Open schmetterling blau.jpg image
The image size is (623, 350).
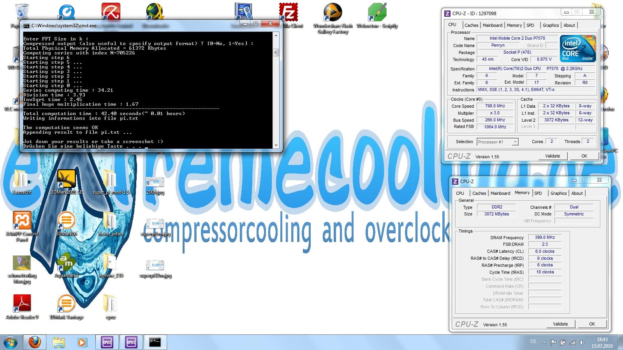[22, 269]
